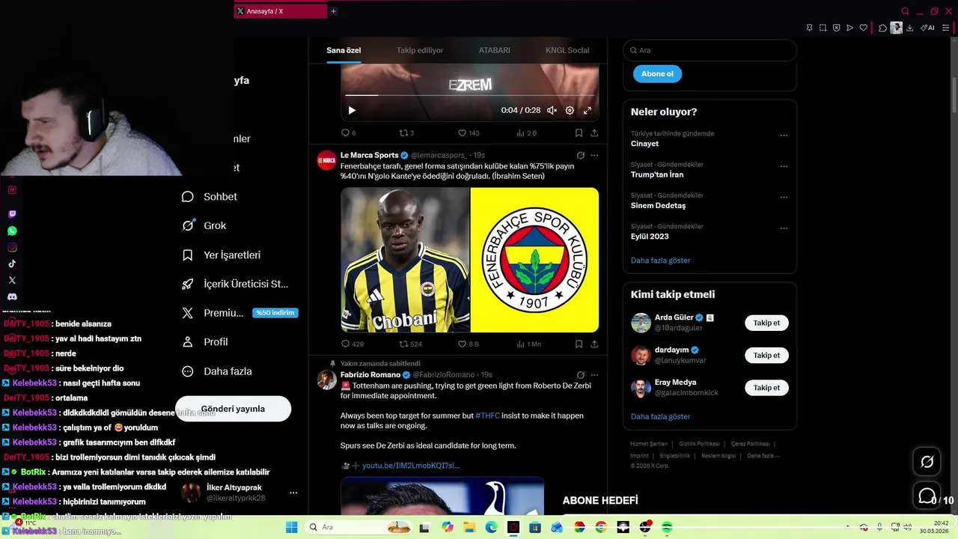Open WhatsApp in the browser sidebar
This screenshot has height=539, width=958.
tap(12, 231)
